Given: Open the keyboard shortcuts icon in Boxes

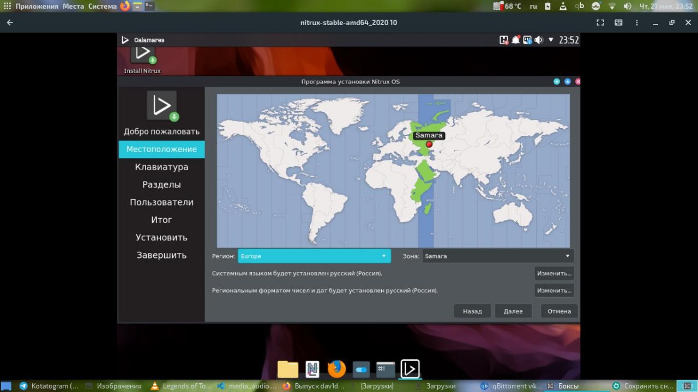Looking at the screenshot, I should tap(619, 22).
